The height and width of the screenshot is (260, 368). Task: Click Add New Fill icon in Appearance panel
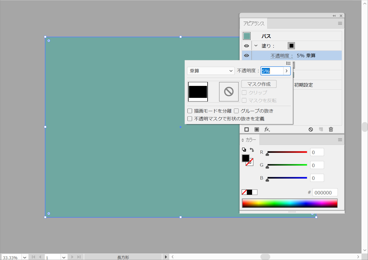257,129
